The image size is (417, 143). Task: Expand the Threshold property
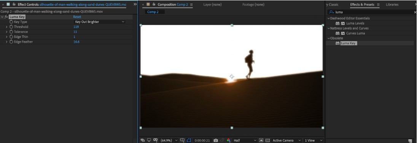tap(6, 27)
